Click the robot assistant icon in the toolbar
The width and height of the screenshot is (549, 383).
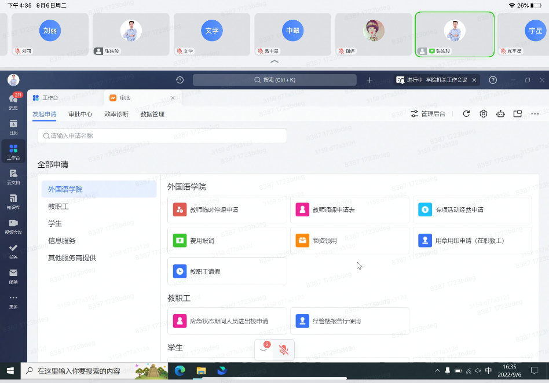500,113
